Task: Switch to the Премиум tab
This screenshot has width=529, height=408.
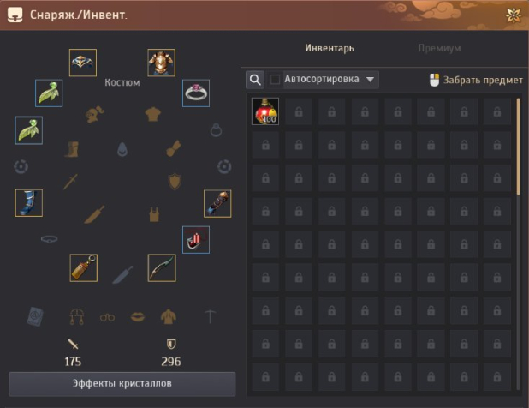Action: point(440,48)
